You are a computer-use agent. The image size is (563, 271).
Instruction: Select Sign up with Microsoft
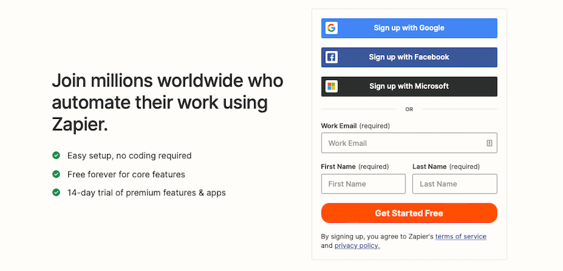pos(409,86)
